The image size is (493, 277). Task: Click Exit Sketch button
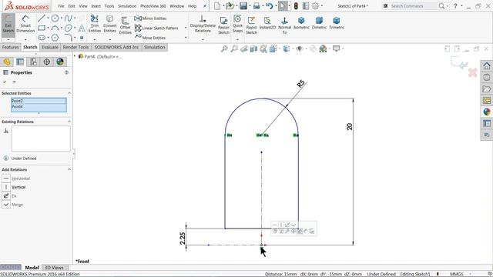[8, 25]
